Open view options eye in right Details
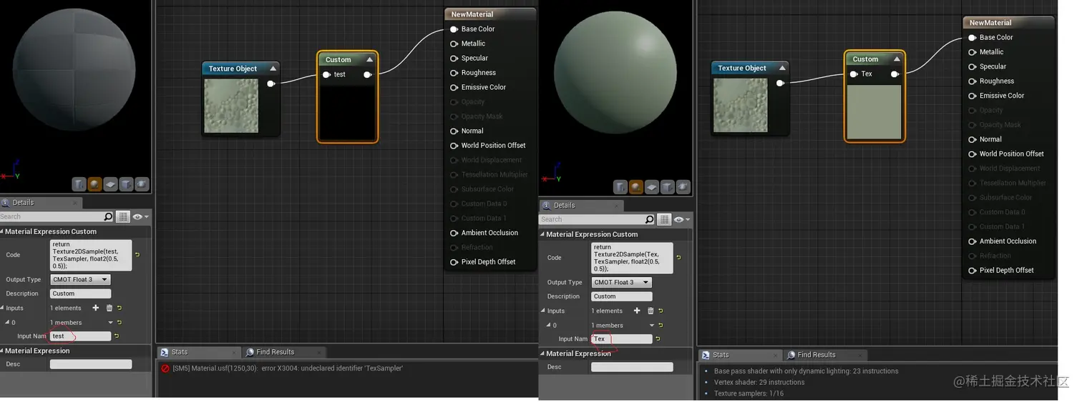 tap(681, 219)
